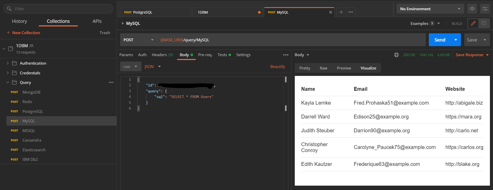Click the environment quick look eye icon

(472, 9)
